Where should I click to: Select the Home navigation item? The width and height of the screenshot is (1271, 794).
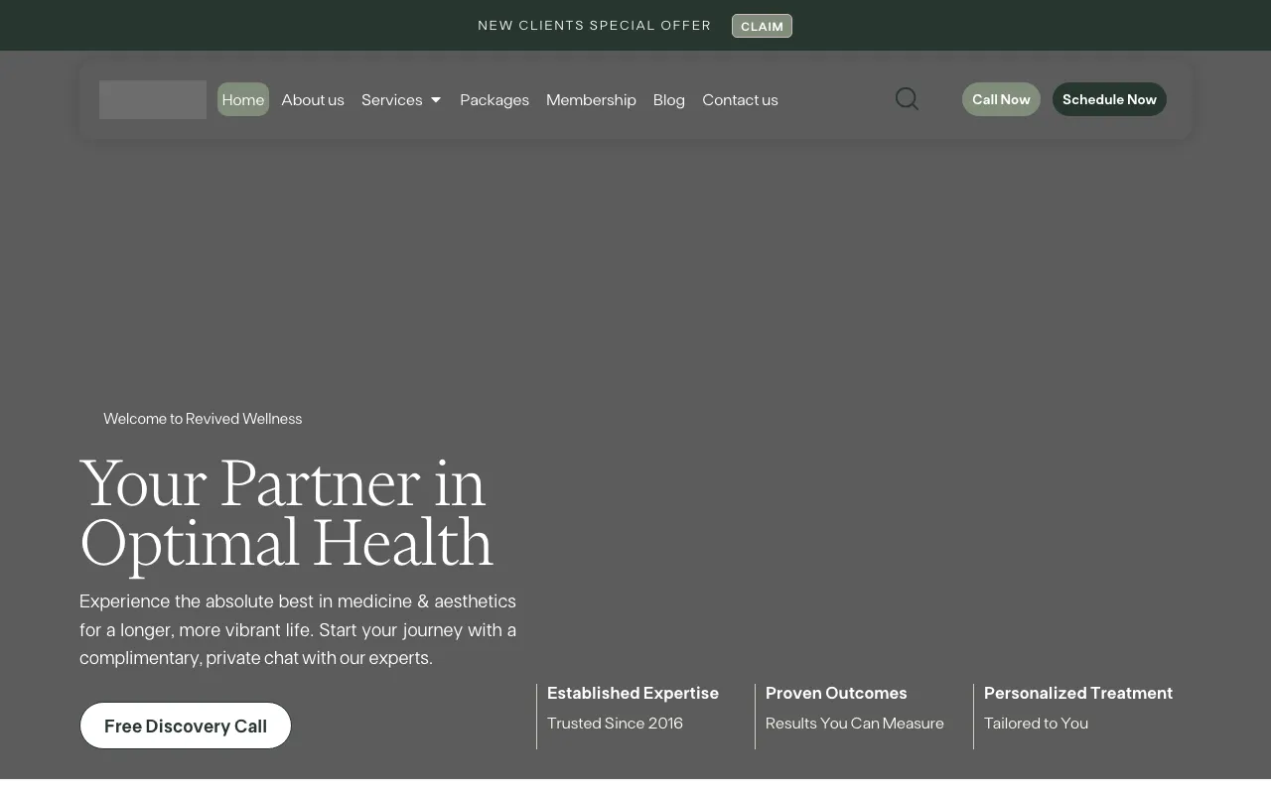[242, 99]
